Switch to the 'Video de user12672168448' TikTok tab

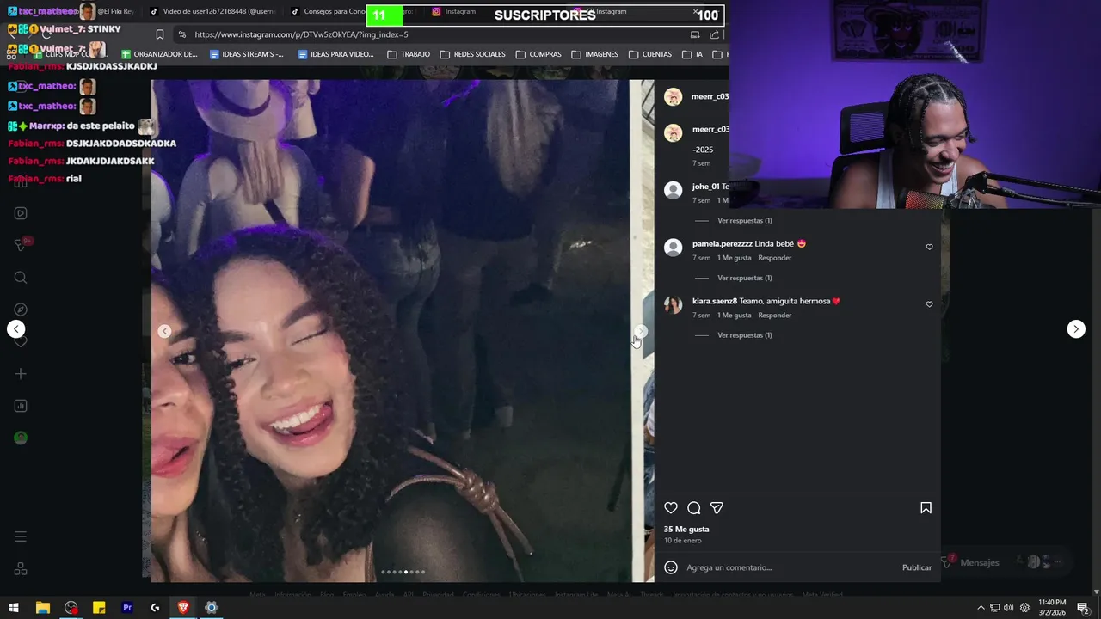212,12
